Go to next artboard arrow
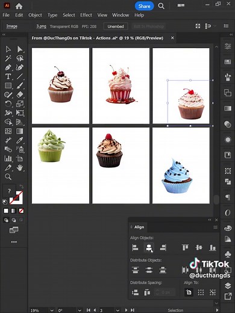235x313 pixels. click(x=126, y=310)
